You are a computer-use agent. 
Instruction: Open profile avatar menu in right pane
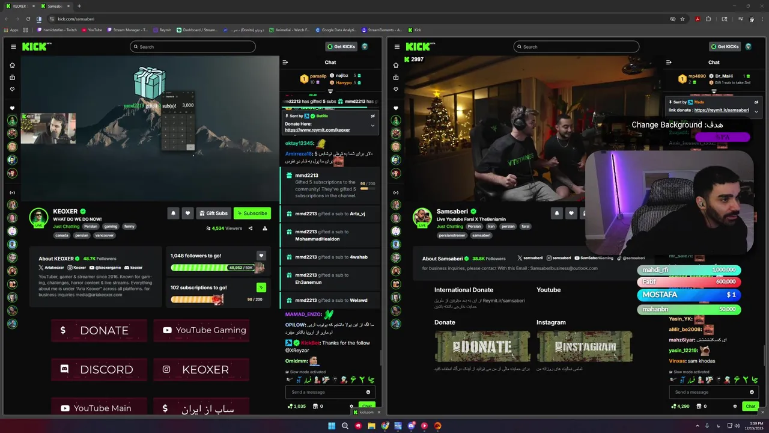pyautogui.click(x=749, y=46)
